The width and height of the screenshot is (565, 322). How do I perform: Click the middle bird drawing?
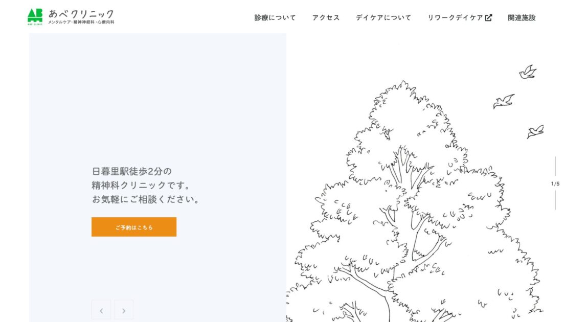503,101
